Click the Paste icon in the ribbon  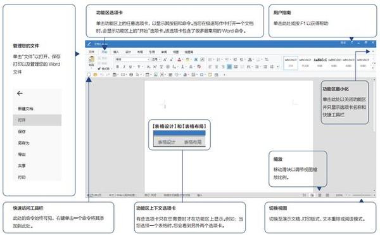click(92, 60)
